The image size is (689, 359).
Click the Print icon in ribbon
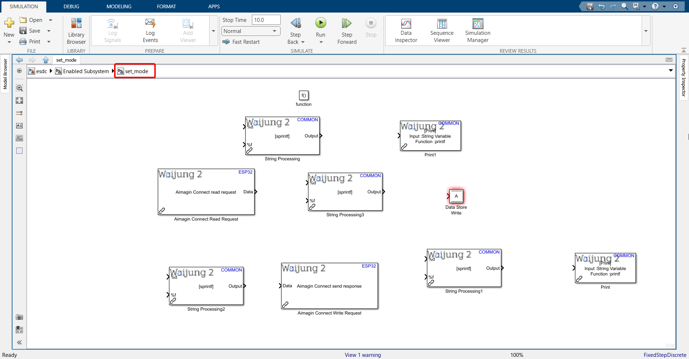[23, 42]
